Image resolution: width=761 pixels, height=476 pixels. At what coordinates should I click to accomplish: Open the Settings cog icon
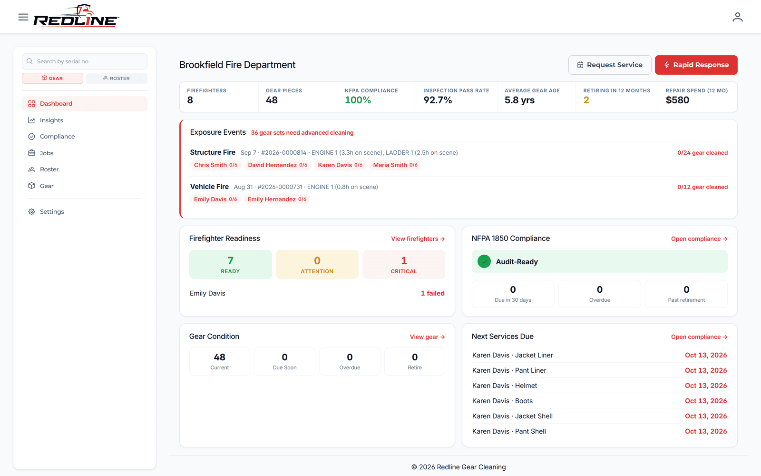click(32, 212)
